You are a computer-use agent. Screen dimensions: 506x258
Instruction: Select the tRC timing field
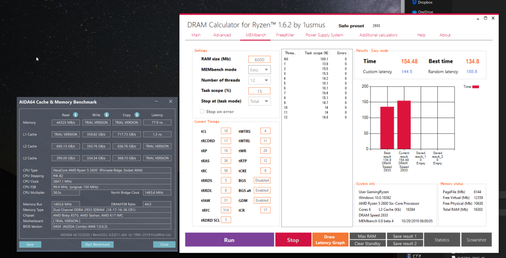[x=226, y=170]
